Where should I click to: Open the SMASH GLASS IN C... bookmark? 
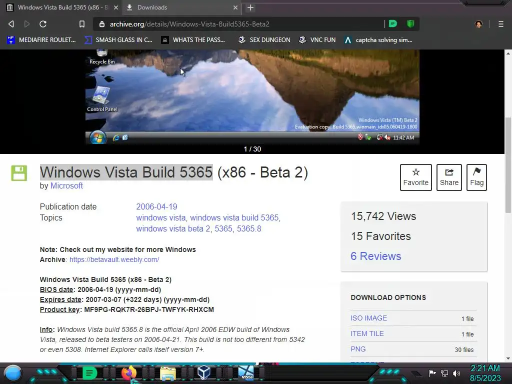[118, 40]
